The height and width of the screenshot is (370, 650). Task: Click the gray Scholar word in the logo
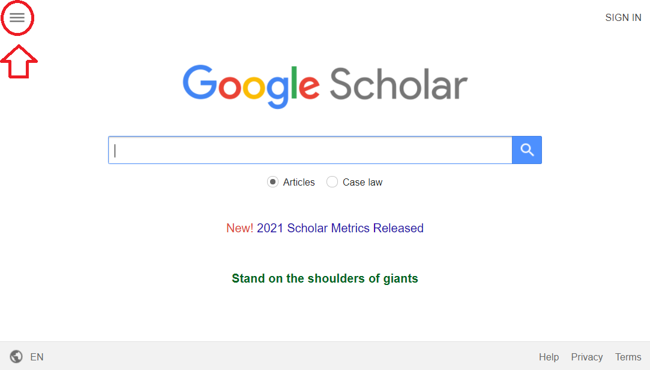pos(399,84)
